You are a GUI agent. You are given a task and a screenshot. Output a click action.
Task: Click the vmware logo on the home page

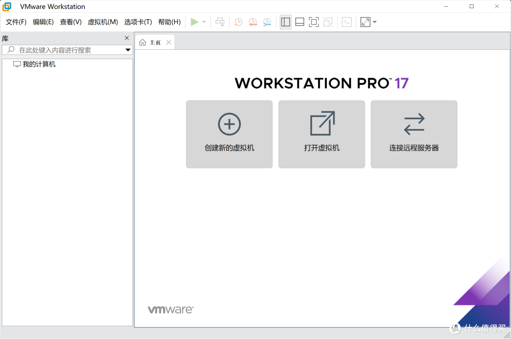pos(171,309)
